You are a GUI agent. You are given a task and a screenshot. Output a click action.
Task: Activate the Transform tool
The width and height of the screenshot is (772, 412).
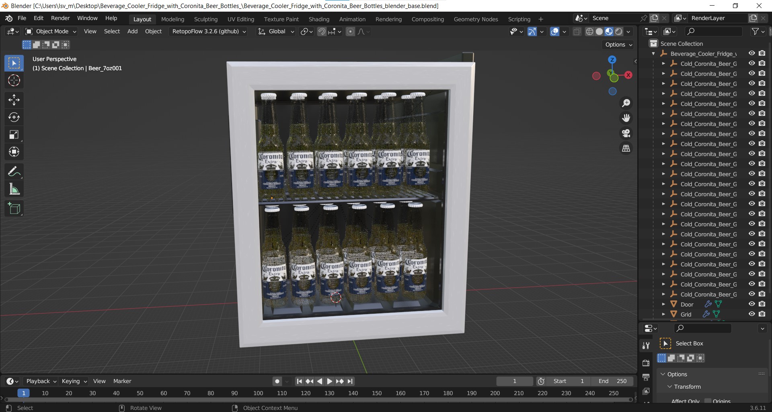click(x=14, y=152)
